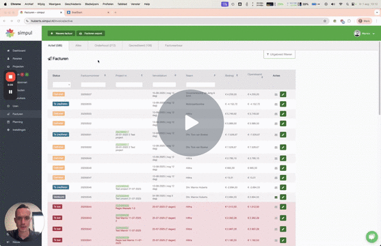Image resolution: width=381 pixels, height=246 pixels.
Task: Click the webcam thumbnail of the presenter
Action: pos(24,221)
